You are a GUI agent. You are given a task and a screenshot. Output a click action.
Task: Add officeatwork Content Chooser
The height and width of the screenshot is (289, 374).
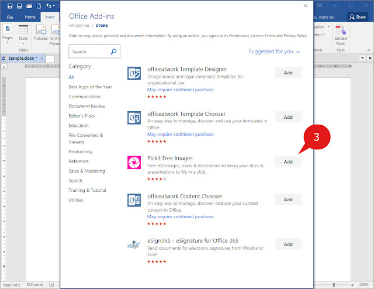coord(288,199)
